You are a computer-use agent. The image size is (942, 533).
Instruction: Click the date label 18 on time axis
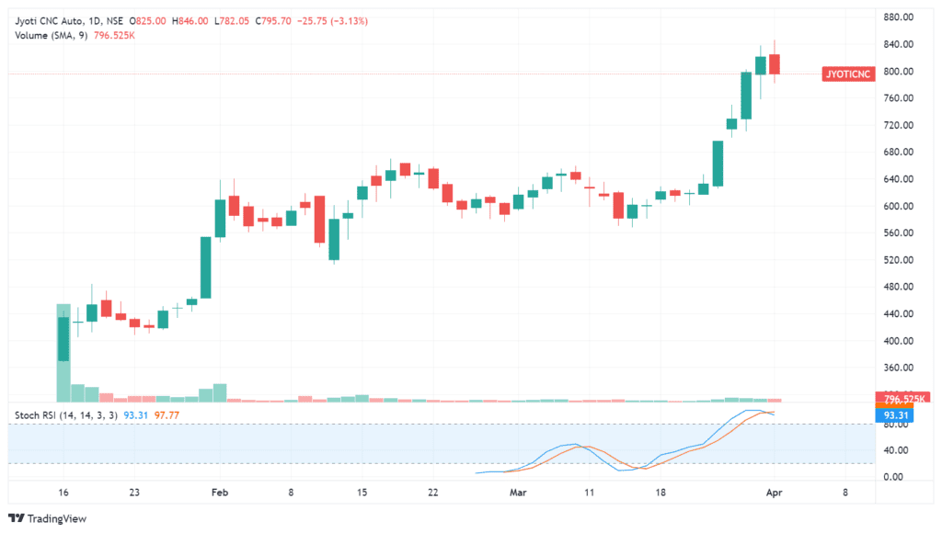pos(661,493)
